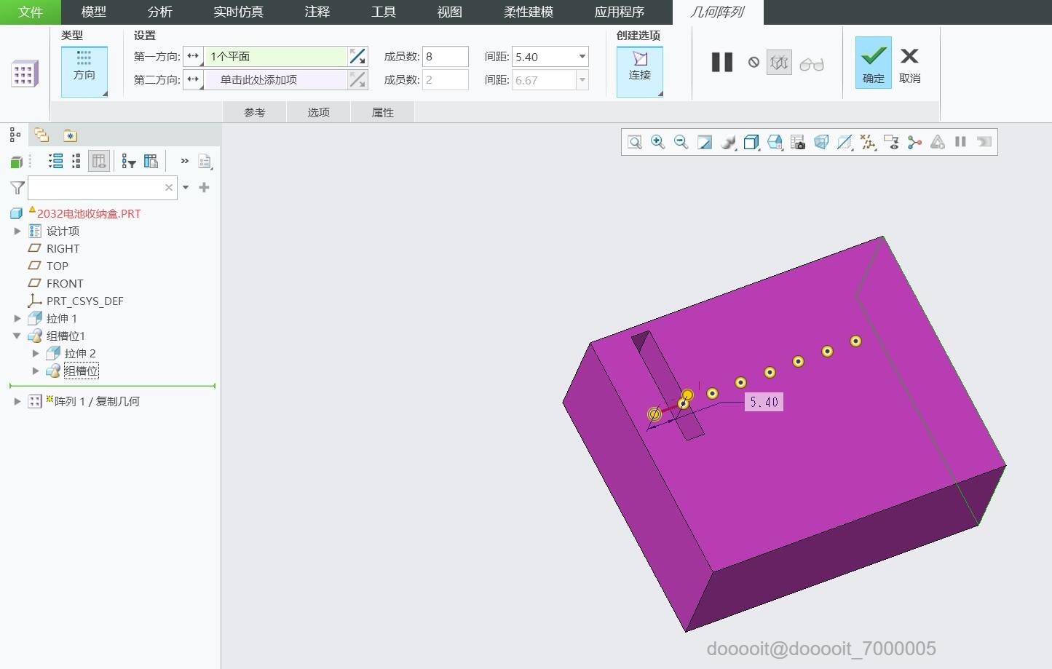Viewport: 1052px width, 669px height.
Task: Open the 分析 ribbon tab
Action: [x=159, y=12]
